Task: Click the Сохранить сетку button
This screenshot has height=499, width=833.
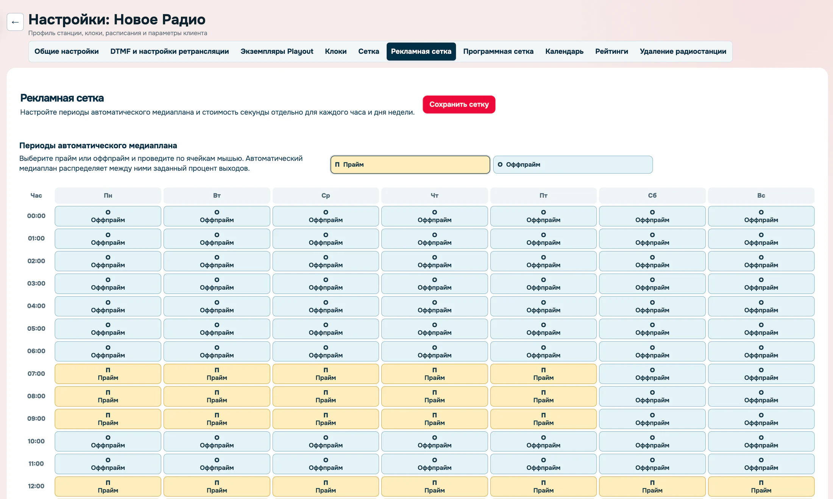Action: [x=459, y=105]
